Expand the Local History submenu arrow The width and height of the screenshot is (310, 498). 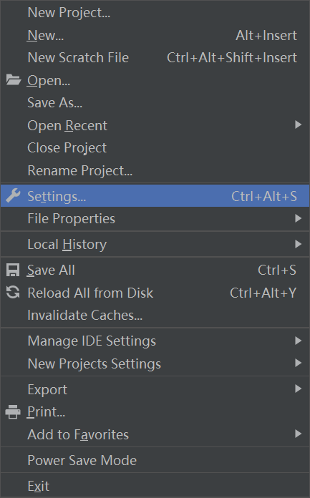click(x=298, y=244)
